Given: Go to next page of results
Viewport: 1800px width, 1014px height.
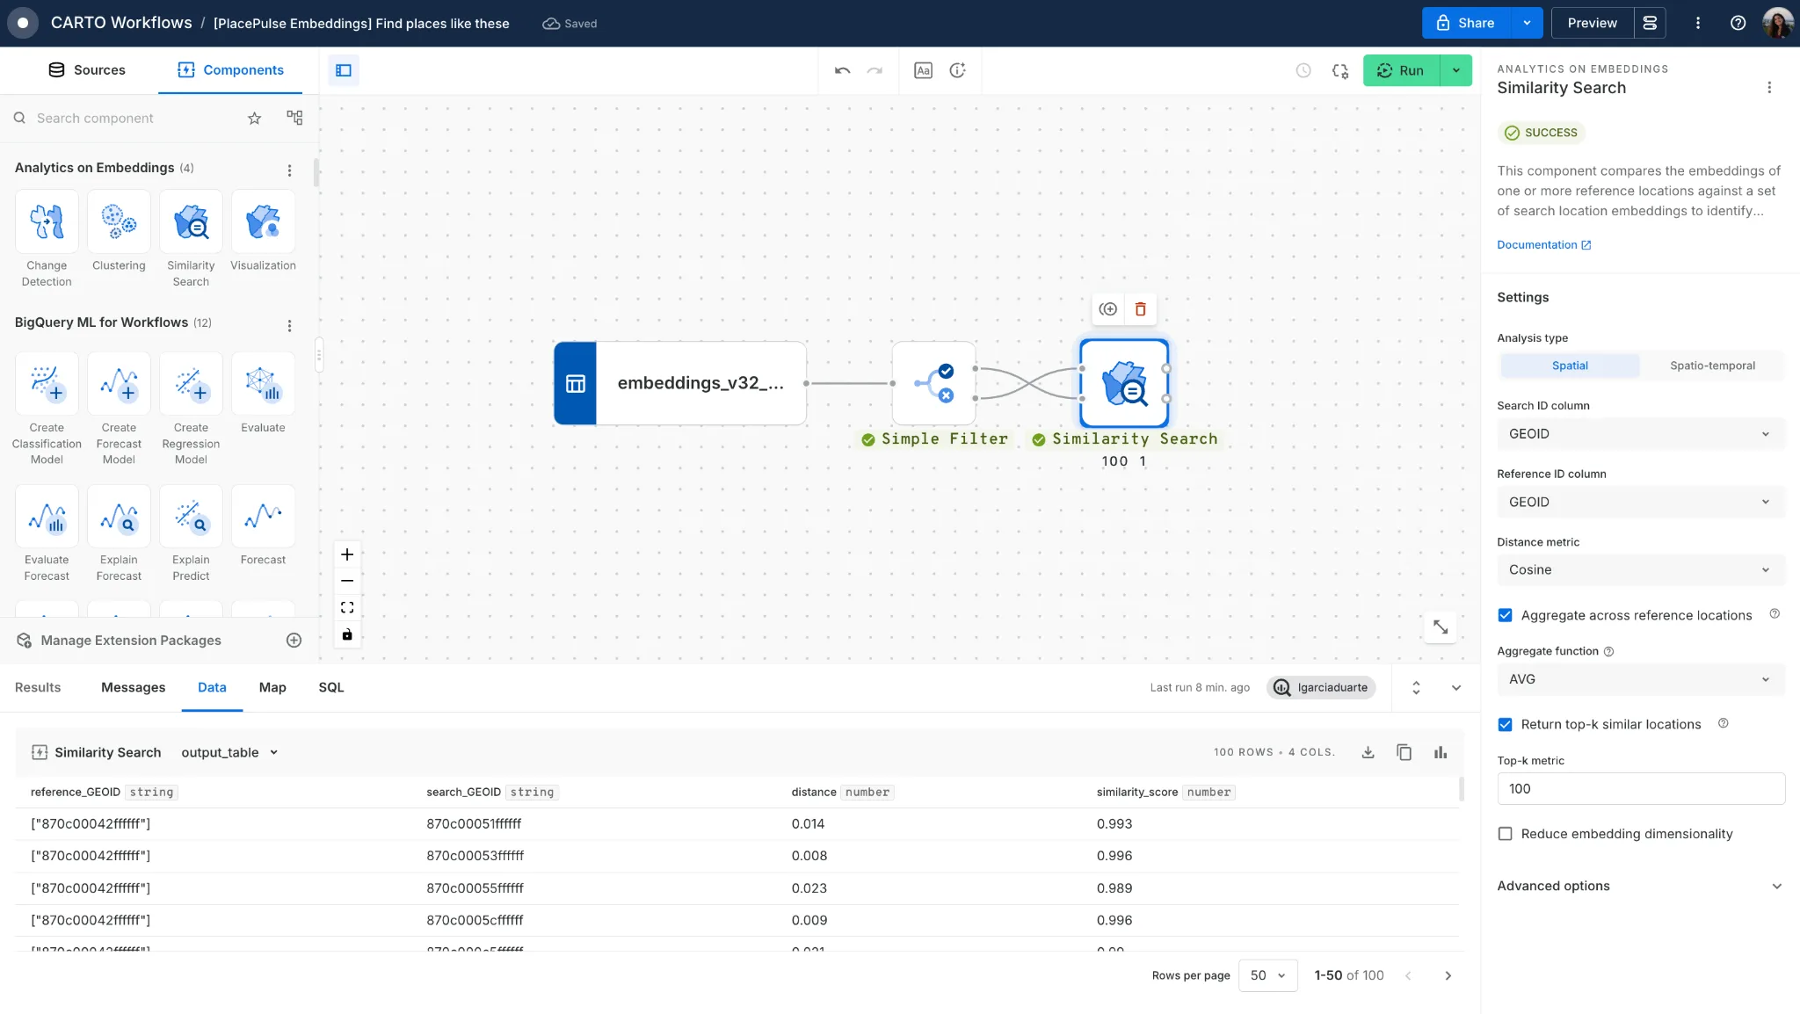Looking at the screenshot, I should point(1448,975).
